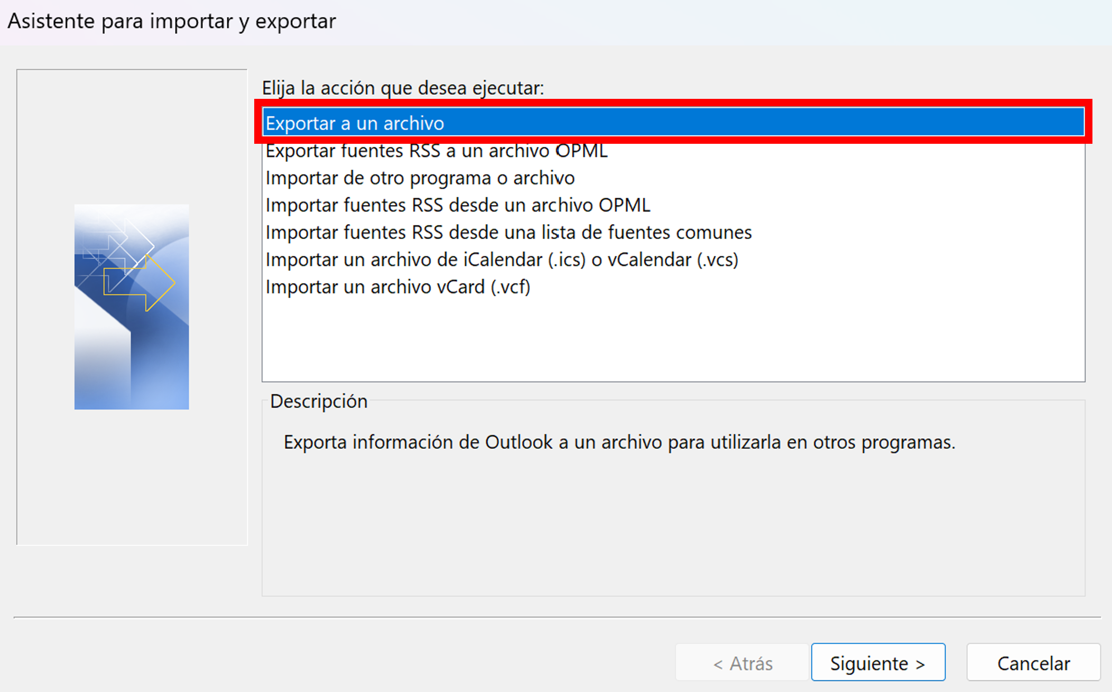Click the "Siguiente >" button
Screen dimensions: 1112x692
coord(878,662)
